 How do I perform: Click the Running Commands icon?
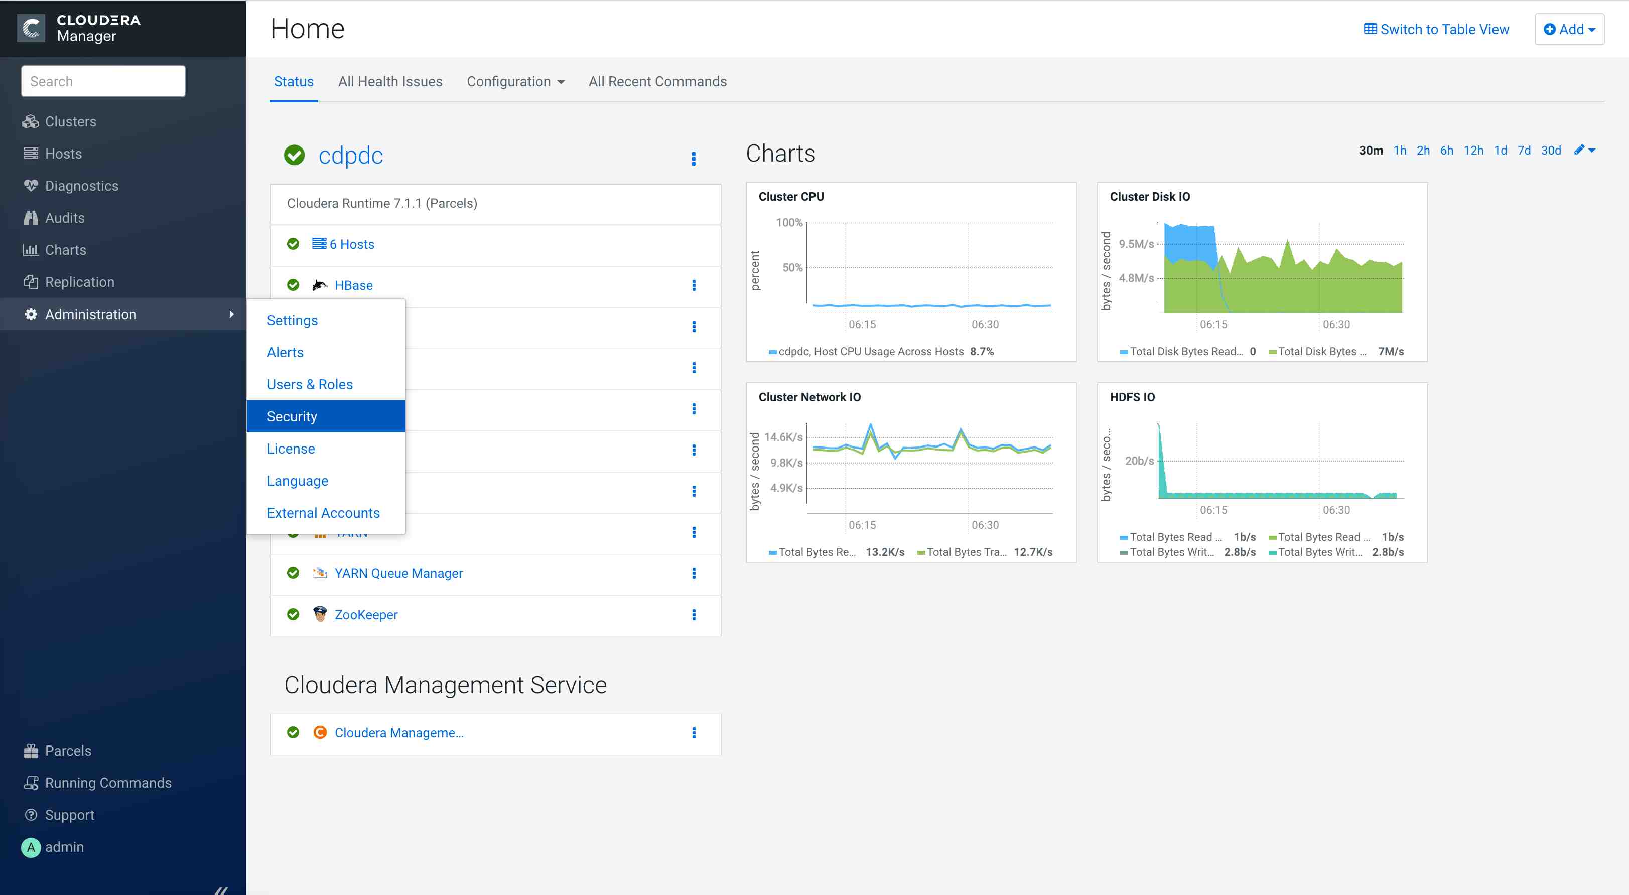30,783
